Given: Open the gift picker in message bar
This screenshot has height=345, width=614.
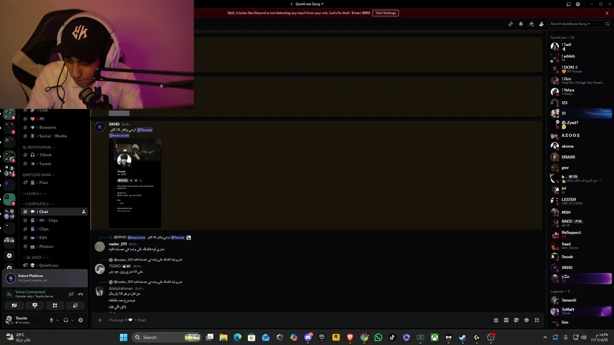Looking at the screenshot, I should coord(496,320).
